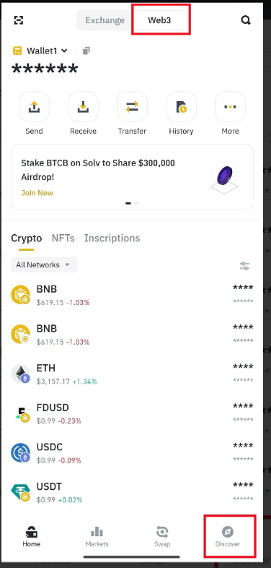Switch to the Inscriptions tab
This screenshot has width=271, height=568.
pyautogui.click(x=112, y=238)
